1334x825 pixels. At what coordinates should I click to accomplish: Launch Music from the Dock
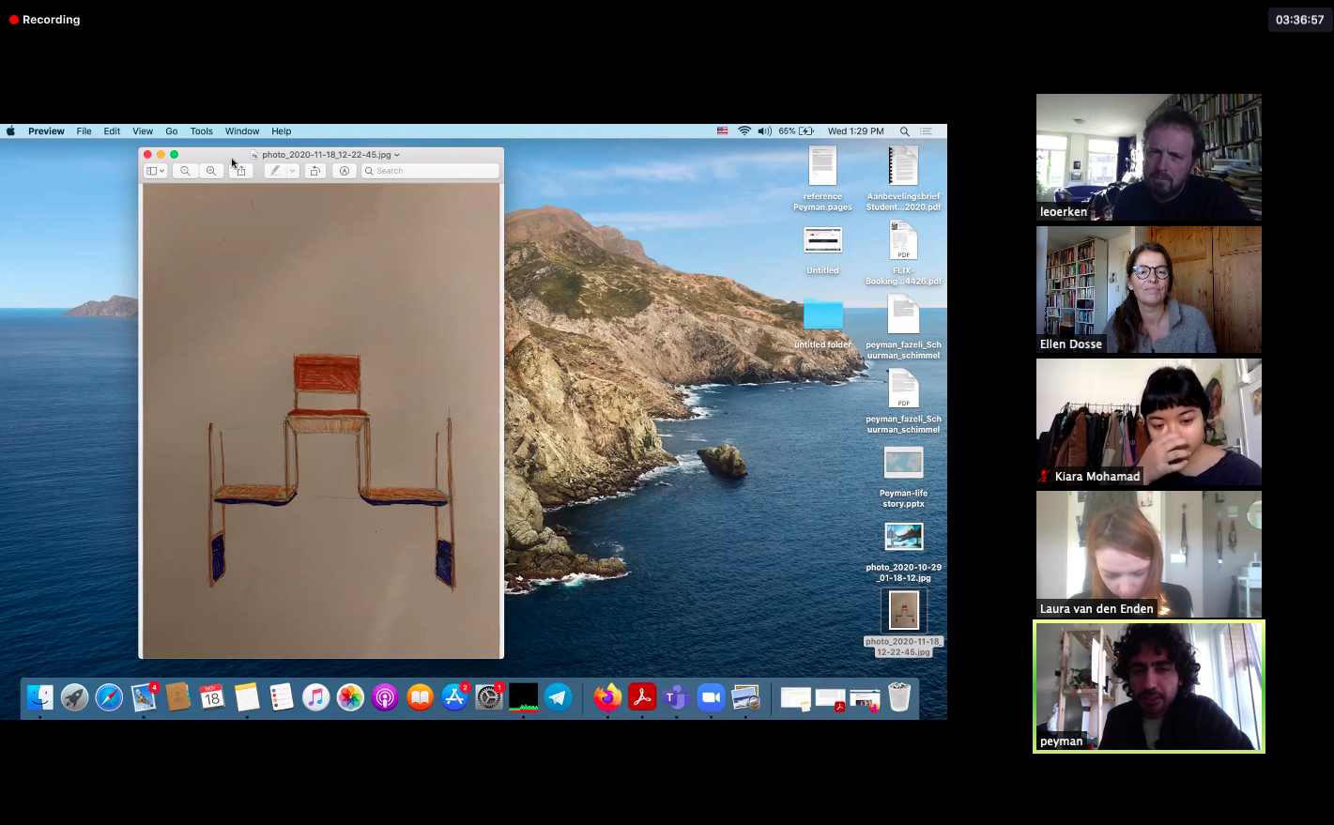(316, 697)
